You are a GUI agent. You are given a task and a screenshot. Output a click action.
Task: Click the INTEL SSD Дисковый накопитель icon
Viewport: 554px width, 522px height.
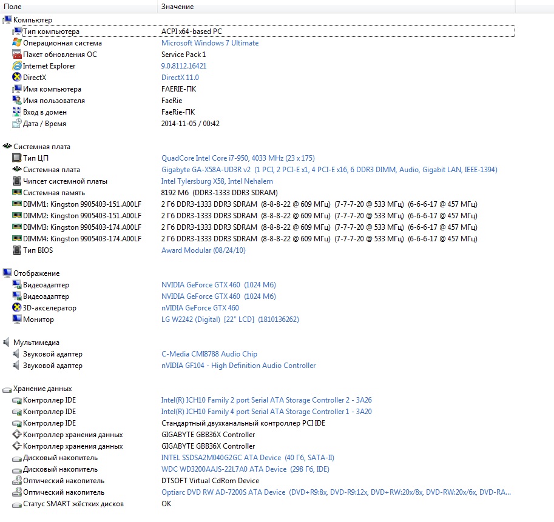pos(16,458)
